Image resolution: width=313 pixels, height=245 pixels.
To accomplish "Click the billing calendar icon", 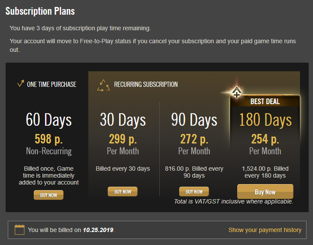I will pos(19,230).
